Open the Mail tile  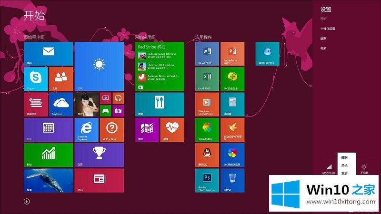(48, 53)
